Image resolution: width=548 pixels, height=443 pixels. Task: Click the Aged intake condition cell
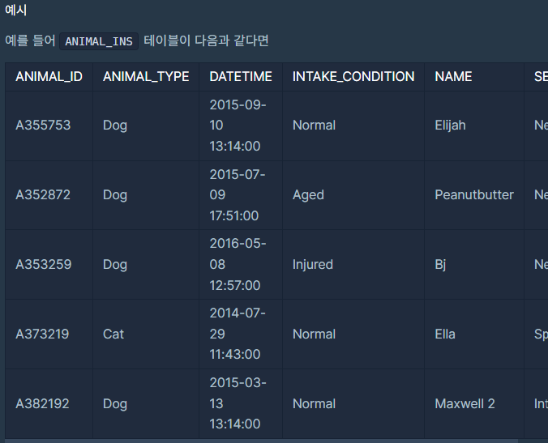(353, 195)
